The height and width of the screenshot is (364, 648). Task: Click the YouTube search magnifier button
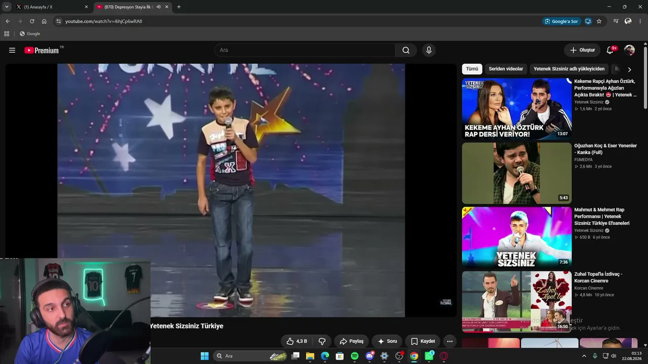pos(406,50)
